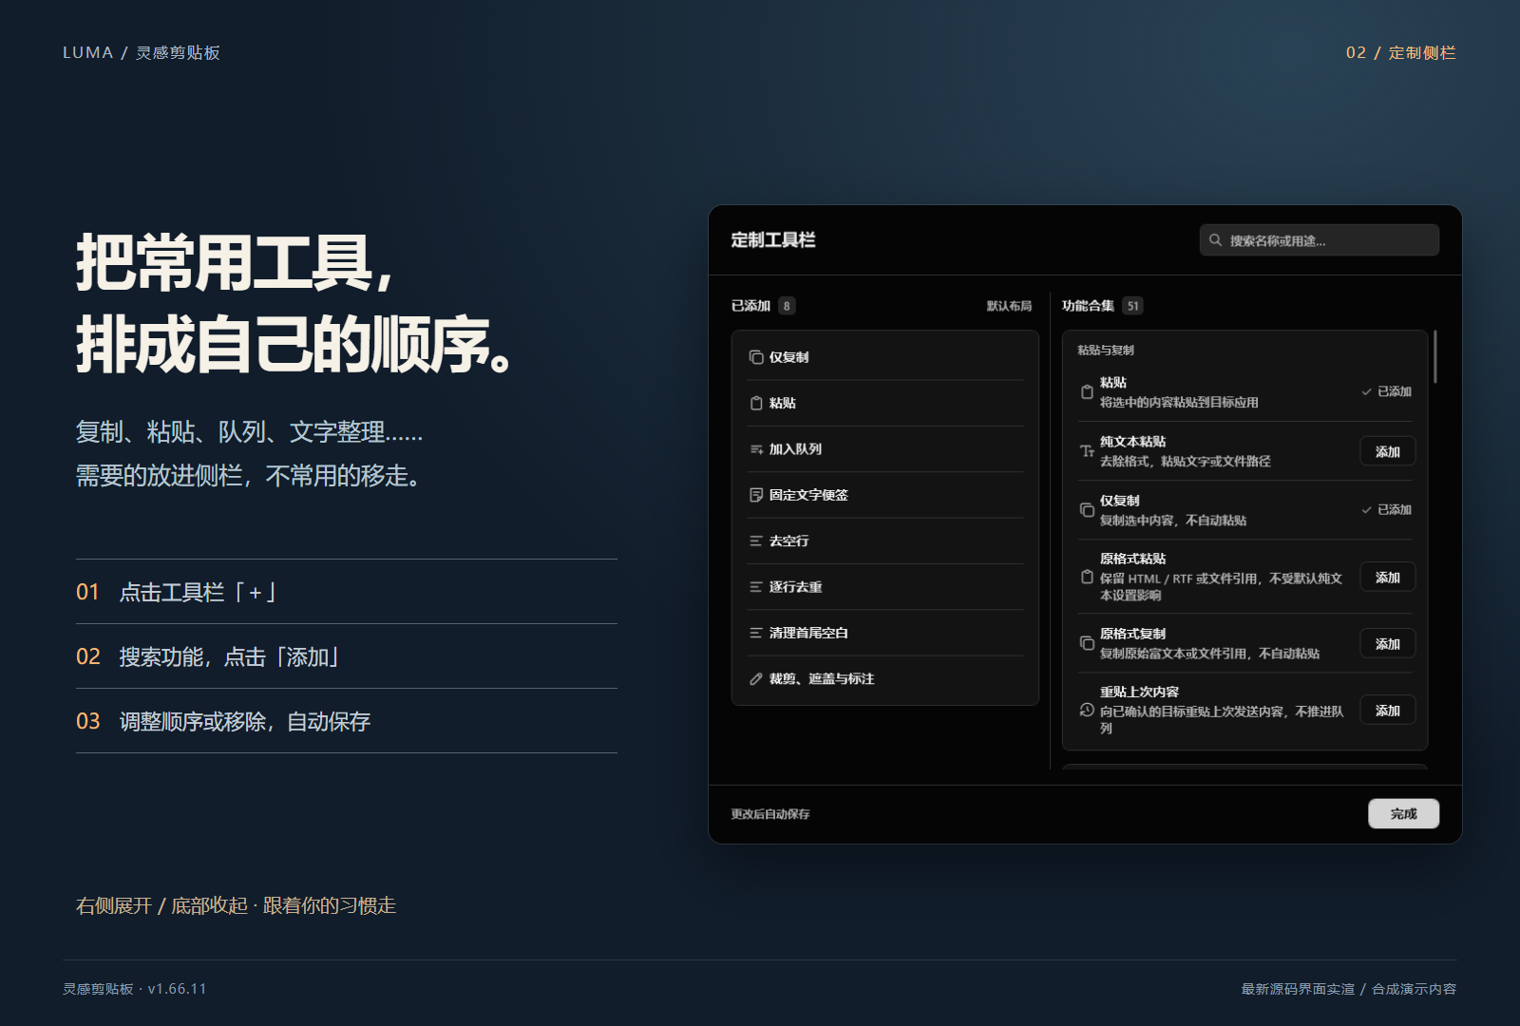Click the version text v1.66.11

click(x=178, y=989)
